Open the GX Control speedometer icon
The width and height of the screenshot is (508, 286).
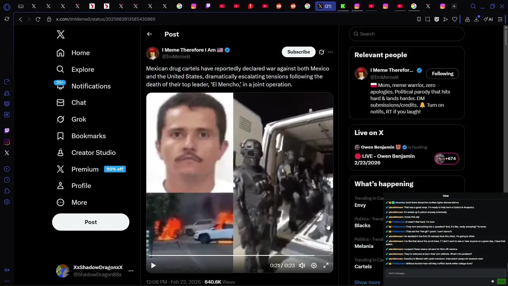[x=7, y=82]
